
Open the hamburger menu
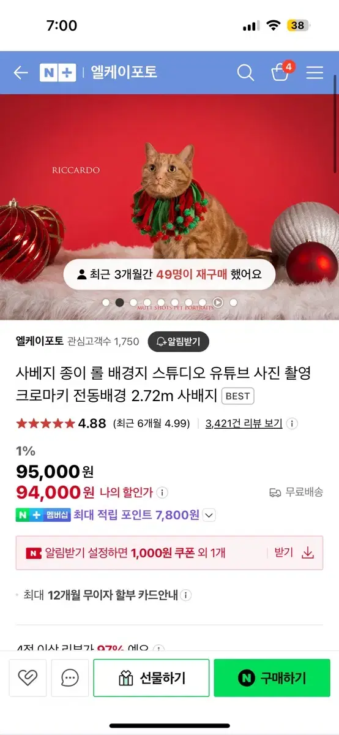tap(315, 73)
